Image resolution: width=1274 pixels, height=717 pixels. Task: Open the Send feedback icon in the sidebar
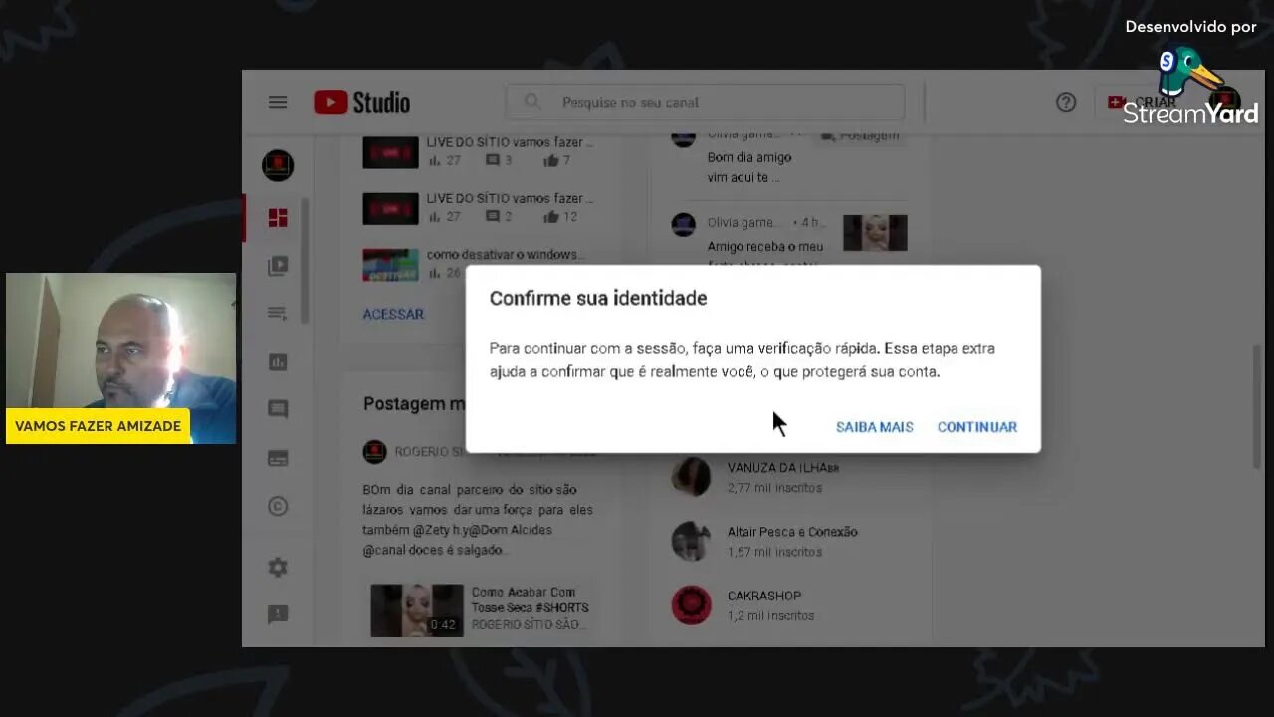click(278, 615)
